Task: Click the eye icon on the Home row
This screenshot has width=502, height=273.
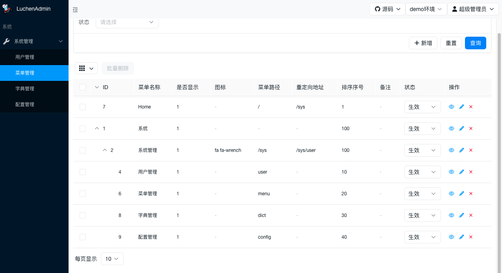Action: [452, 107]
